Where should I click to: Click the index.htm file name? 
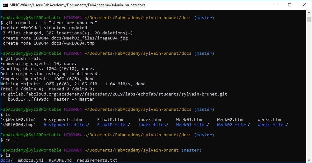(149, 120)
